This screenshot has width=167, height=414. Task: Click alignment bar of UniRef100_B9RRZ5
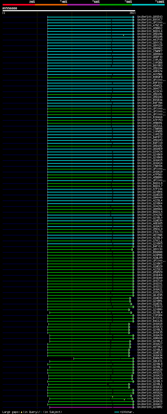pyautogui.click(x=104, y=358)
